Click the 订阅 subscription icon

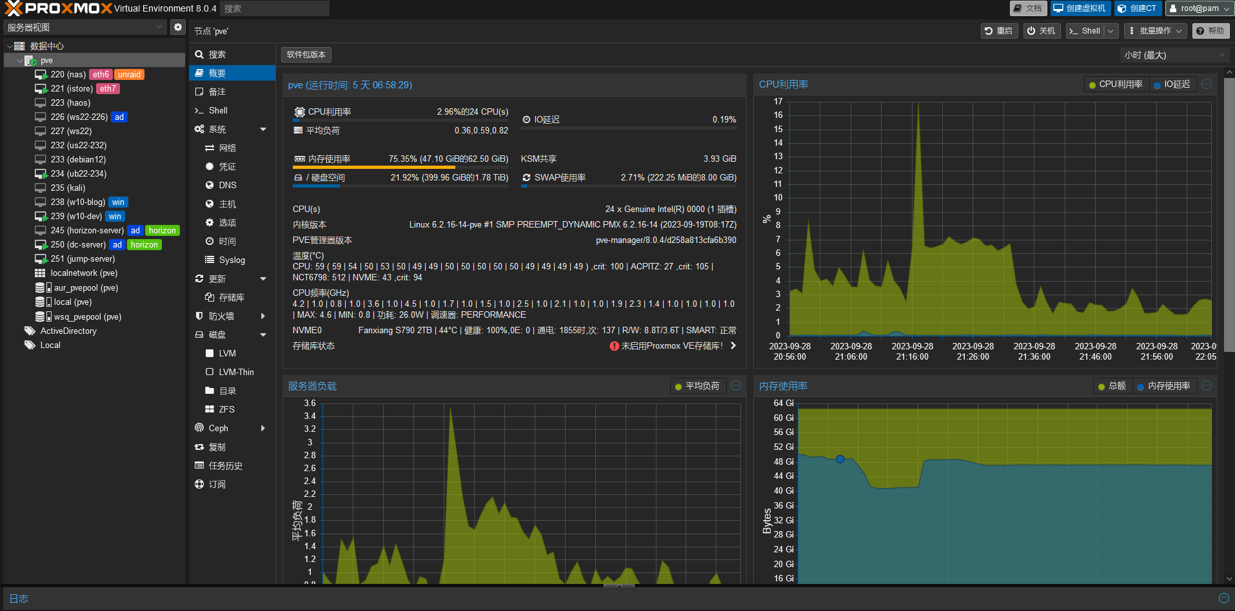pyautogui.click(x=199, y=485)
